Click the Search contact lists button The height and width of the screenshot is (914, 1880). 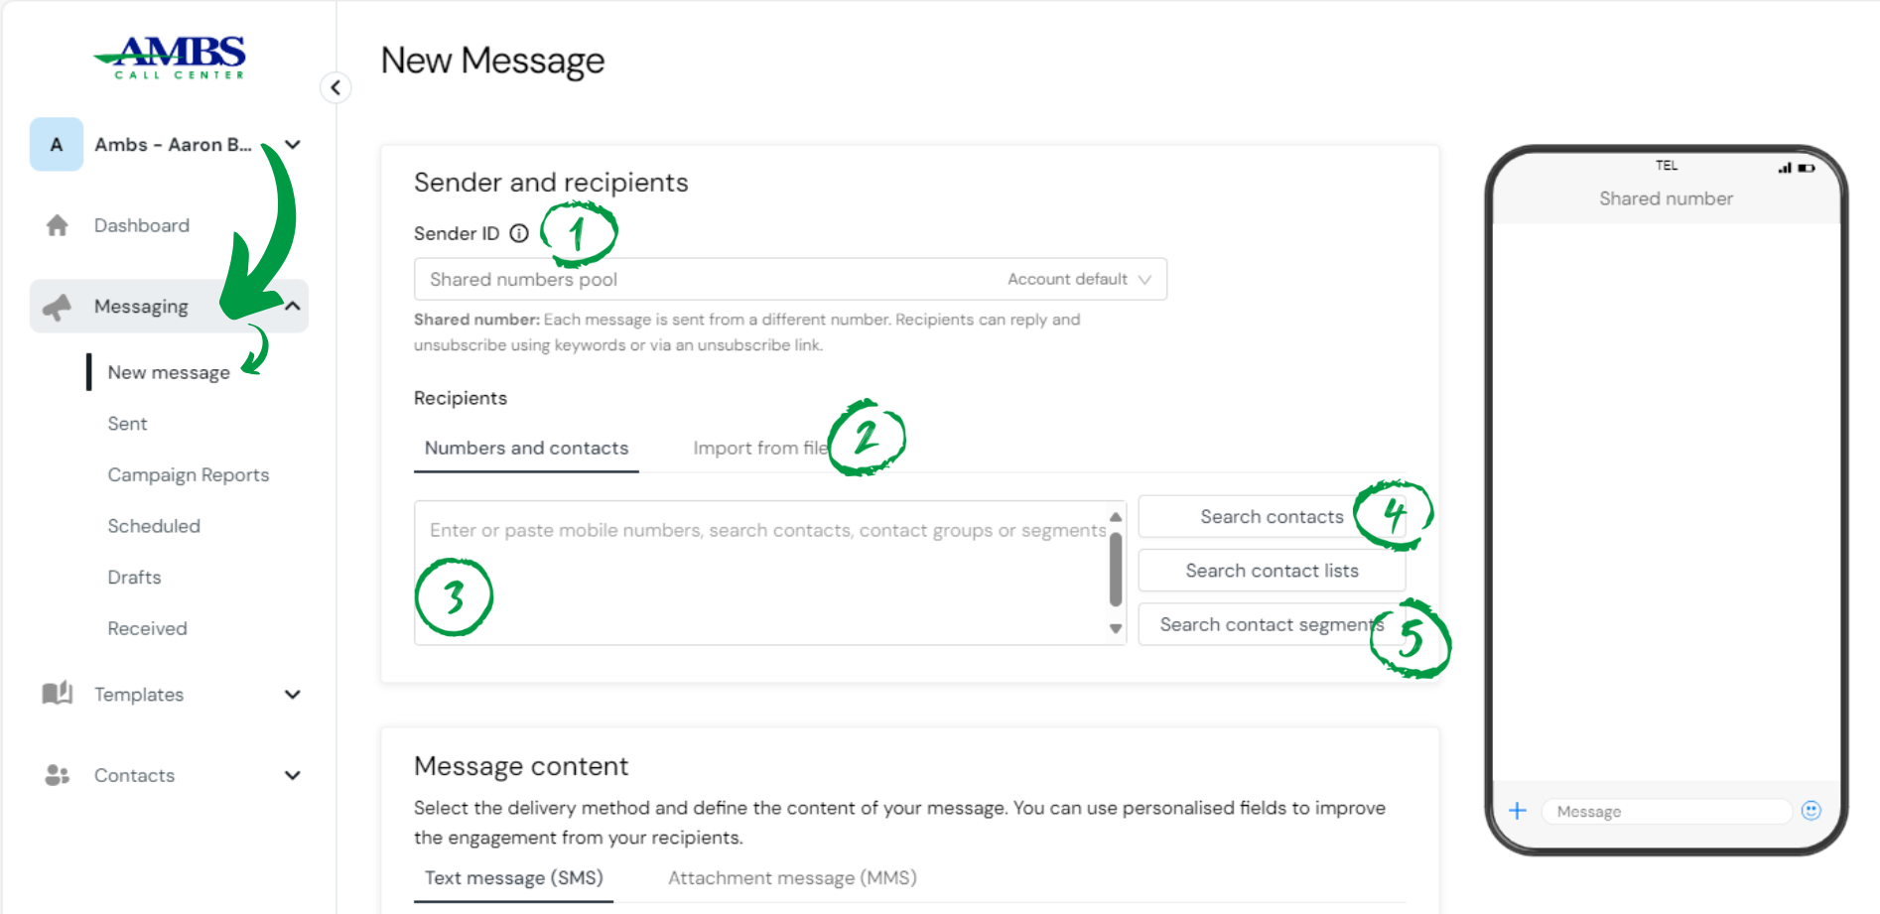1272,571
